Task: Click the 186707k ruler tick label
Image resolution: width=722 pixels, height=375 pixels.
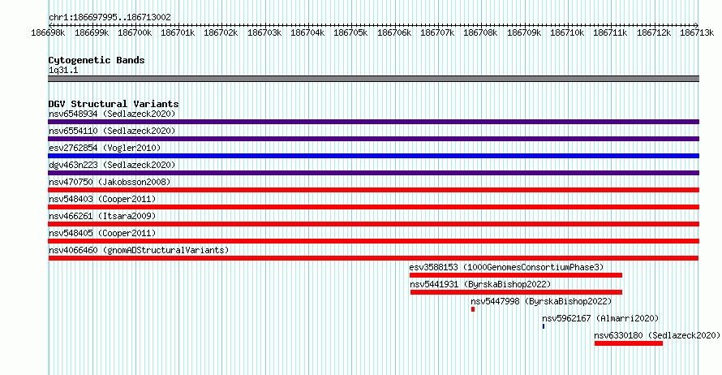Action: click(x=437, y=32)
